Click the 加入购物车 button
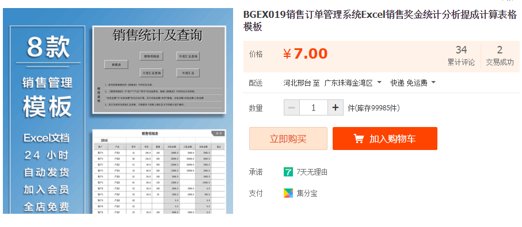Image resolution: width=522 pixels, height=227 pixels. tap(385, 138)
